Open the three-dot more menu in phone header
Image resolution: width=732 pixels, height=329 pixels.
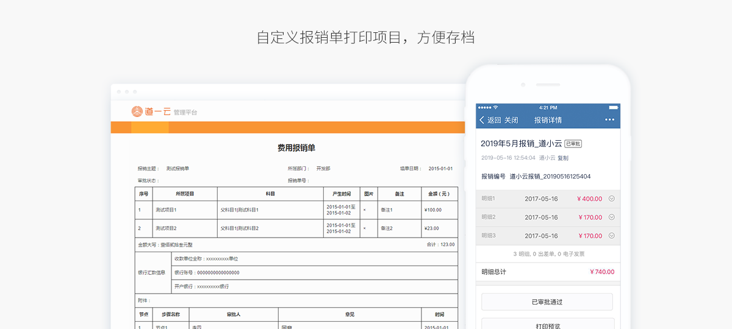tap(609, 120)
